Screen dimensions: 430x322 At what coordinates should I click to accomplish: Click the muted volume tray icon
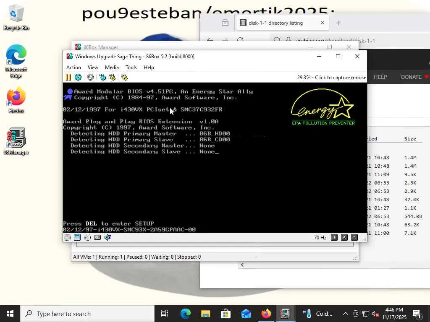coord(375,314)
